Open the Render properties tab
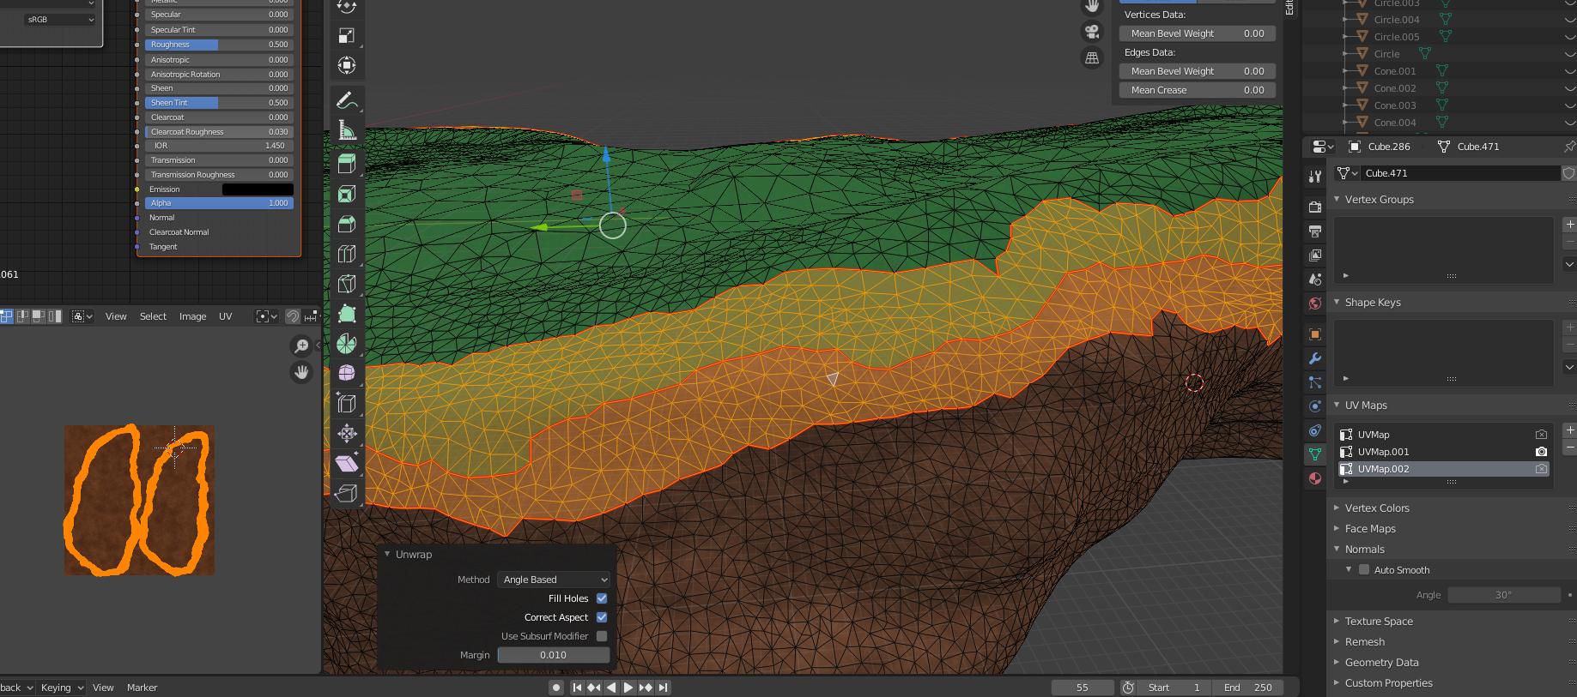The width and height of the screenshot is (1577, 697). pos(1314,207)
